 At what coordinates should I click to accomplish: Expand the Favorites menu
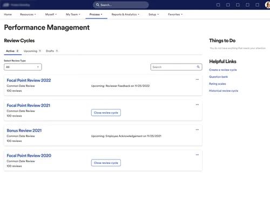click(x=175, y=15)
